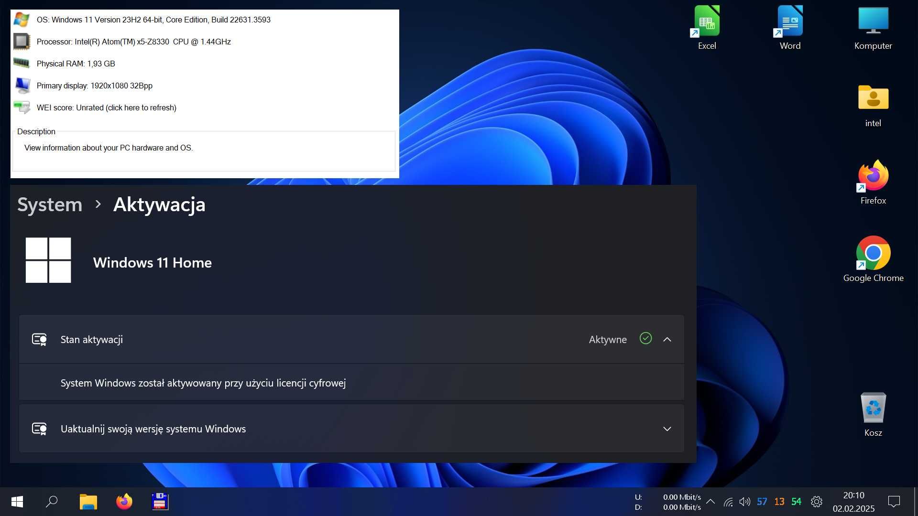Open the Word desktop shortcut
Viewport: 918px width, 516px height.
click(790, 28)
